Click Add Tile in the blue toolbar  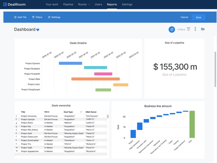click(x=20, y=17)
